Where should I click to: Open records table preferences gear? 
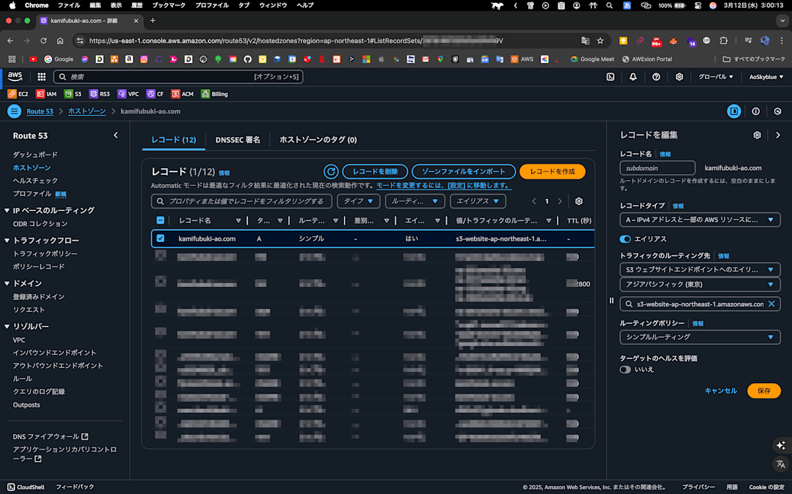pyautogui.click(x=579, y=201)
